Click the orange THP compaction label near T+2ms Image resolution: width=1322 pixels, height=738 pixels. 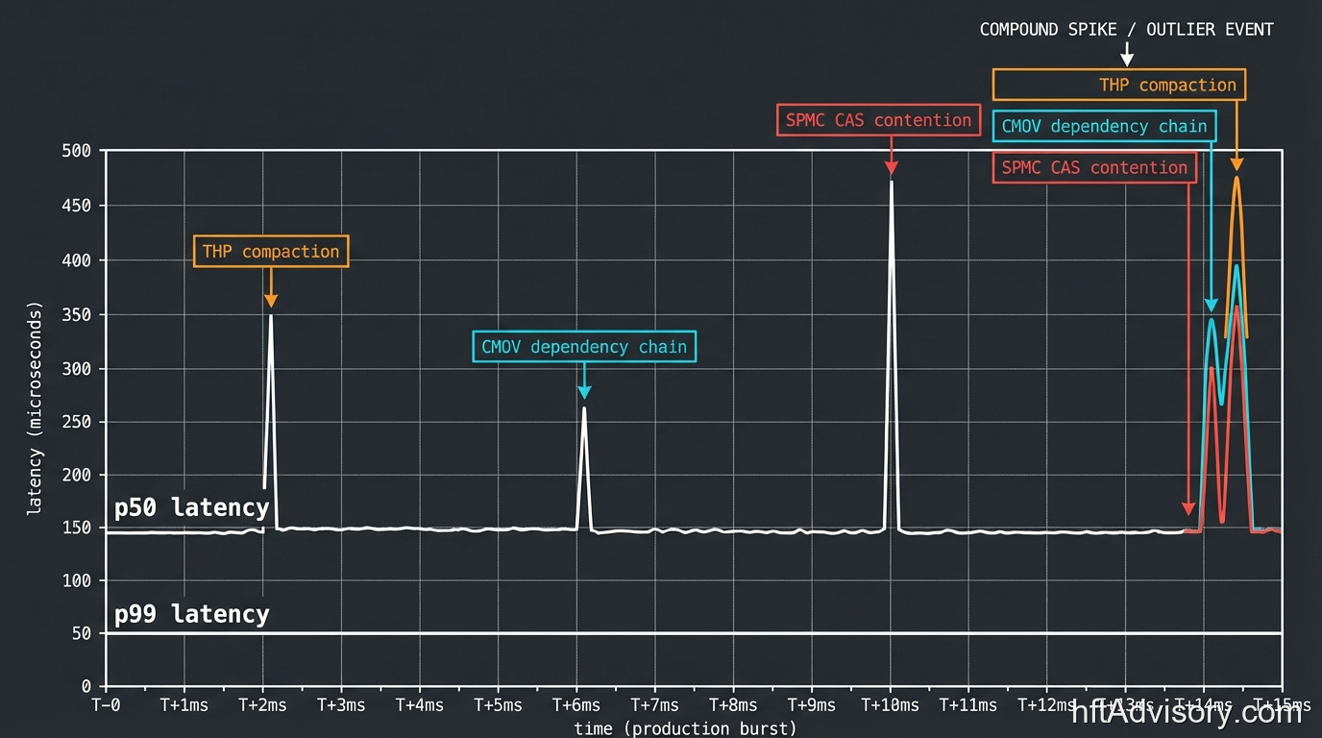point(270,251)
